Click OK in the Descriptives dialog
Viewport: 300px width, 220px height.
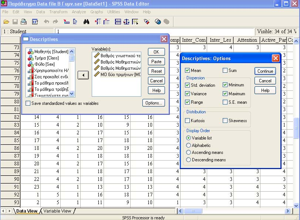[156, 52]
